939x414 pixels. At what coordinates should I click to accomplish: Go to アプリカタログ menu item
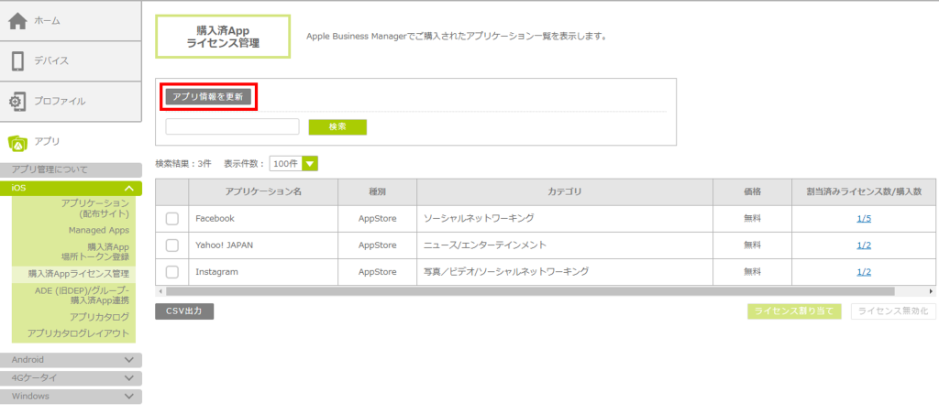pyautogui.click(x=99, y=317)
